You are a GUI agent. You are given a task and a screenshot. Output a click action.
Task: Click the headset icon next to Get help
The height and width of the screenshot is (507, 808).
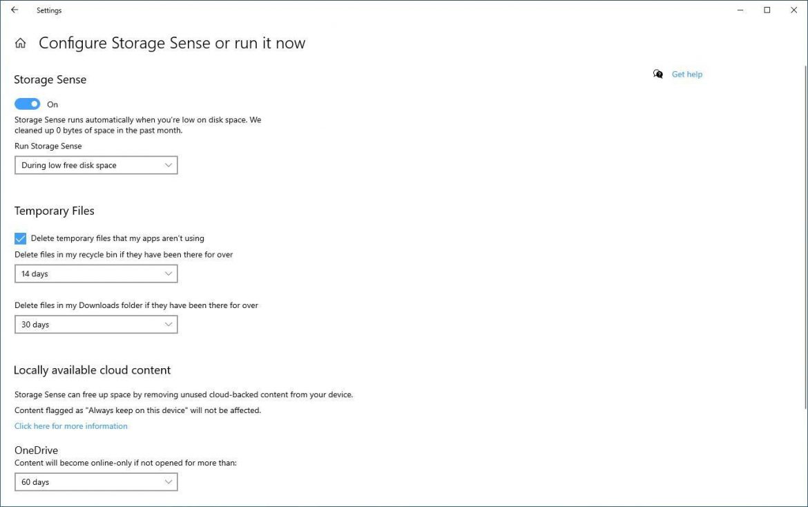click(x=657, y=74)
